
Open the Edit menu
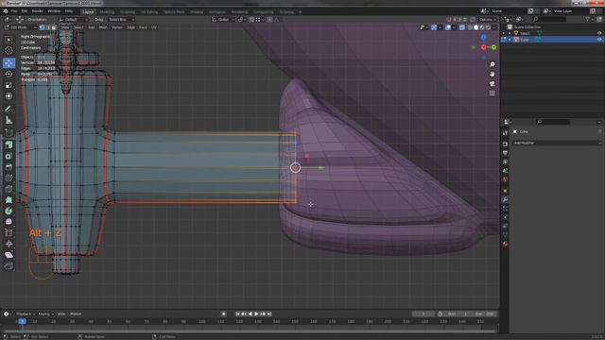pyautogui.click(x=25, y=11)
